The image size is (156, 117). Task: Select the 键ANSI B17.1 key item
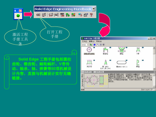(122, 63)
